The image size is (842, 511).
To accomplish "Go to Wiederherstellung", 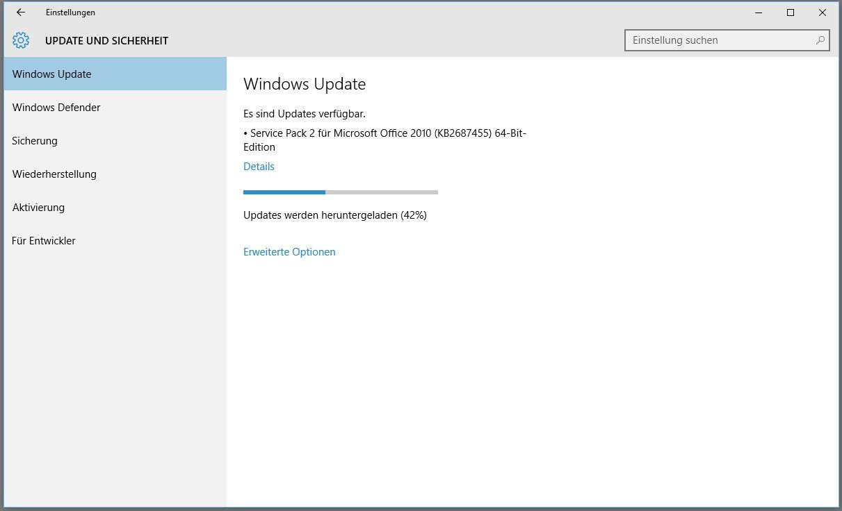I will coord(115,174).
